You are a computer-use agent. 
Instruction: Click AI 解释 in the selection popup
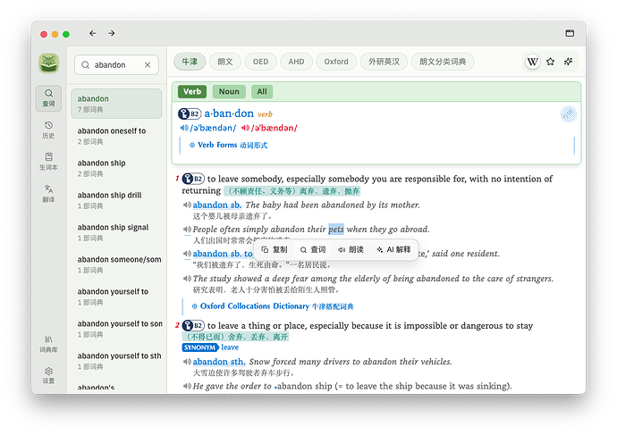[393, 250]
